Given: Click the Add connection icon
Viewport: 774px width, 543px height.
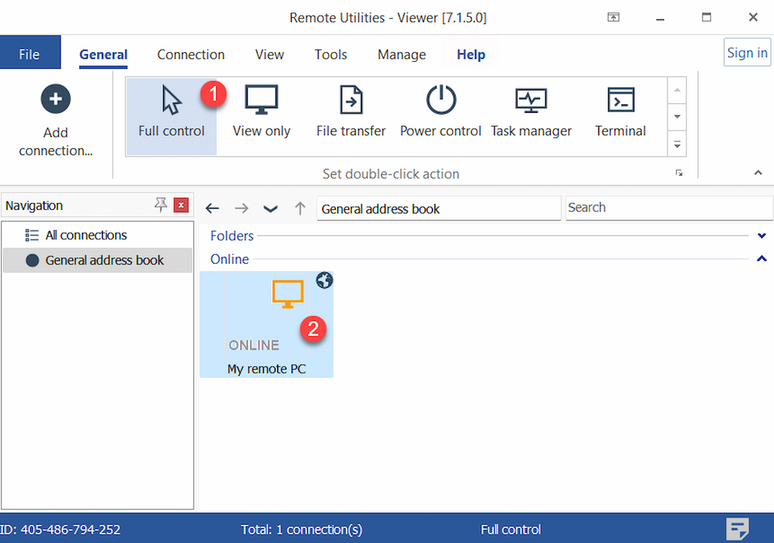Looking at the screenshot, I should [55, 98].
